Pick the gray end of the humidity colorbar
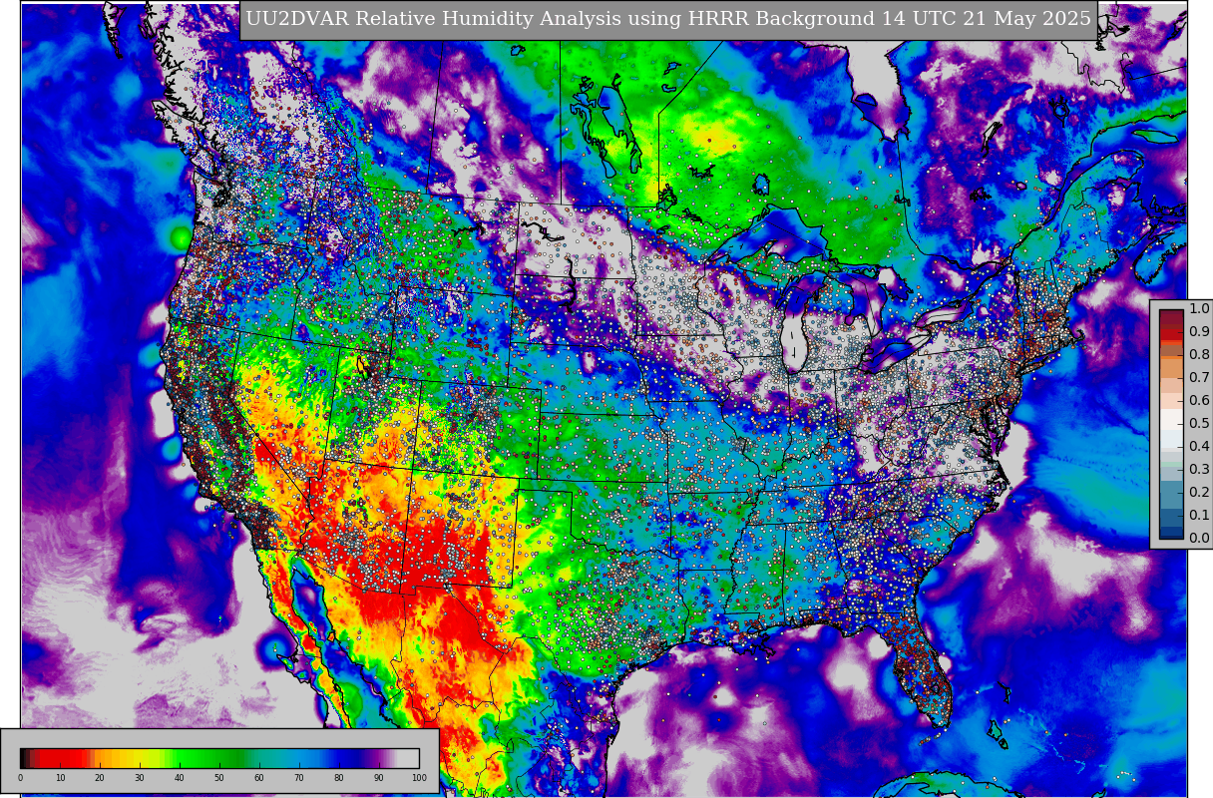1213x798 pixels. [x=408, y=758]
